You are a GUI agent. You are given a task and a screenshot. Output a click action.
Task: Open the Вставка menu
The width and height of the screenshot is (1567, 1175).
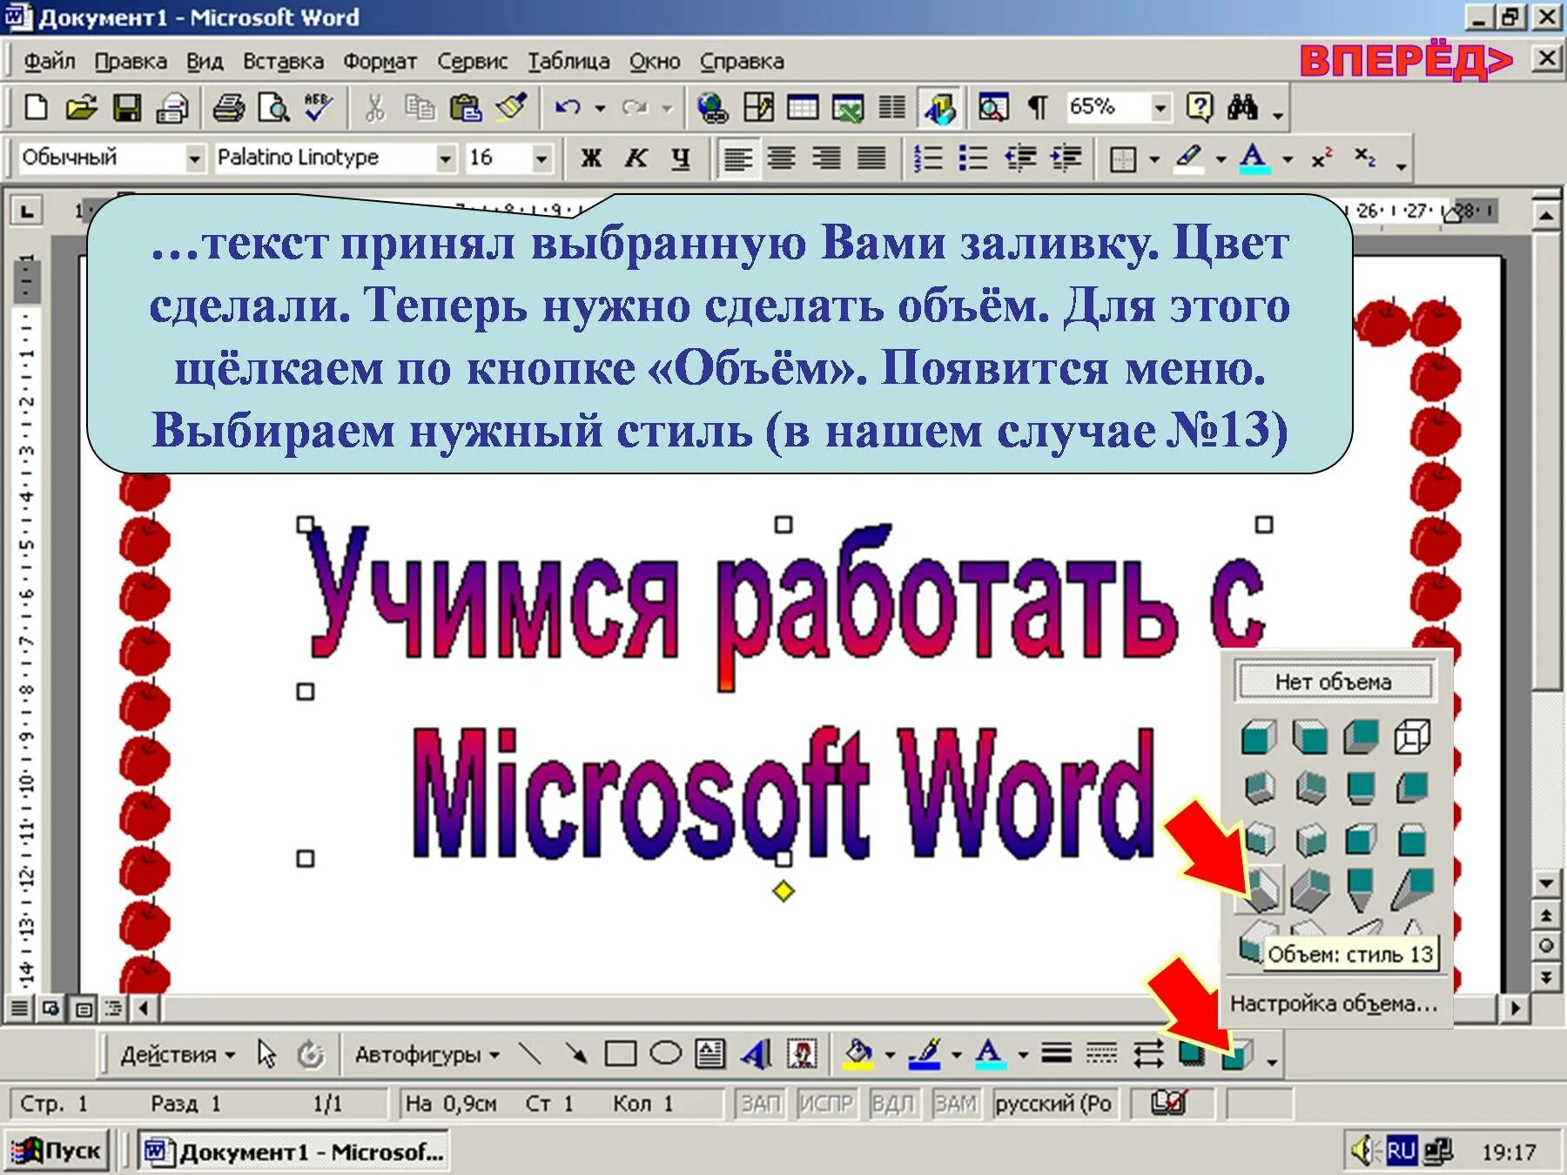point(283,62)
